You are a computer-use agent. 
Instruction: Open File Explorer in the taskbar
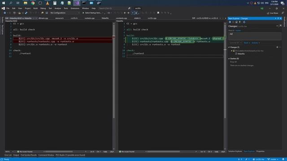[x=26, y=3]
